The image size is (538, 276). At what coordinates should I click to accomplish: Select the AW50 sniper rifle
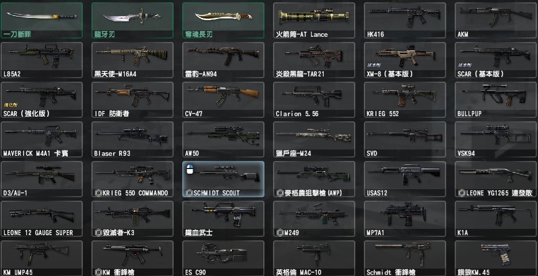[x=224, y=139]
